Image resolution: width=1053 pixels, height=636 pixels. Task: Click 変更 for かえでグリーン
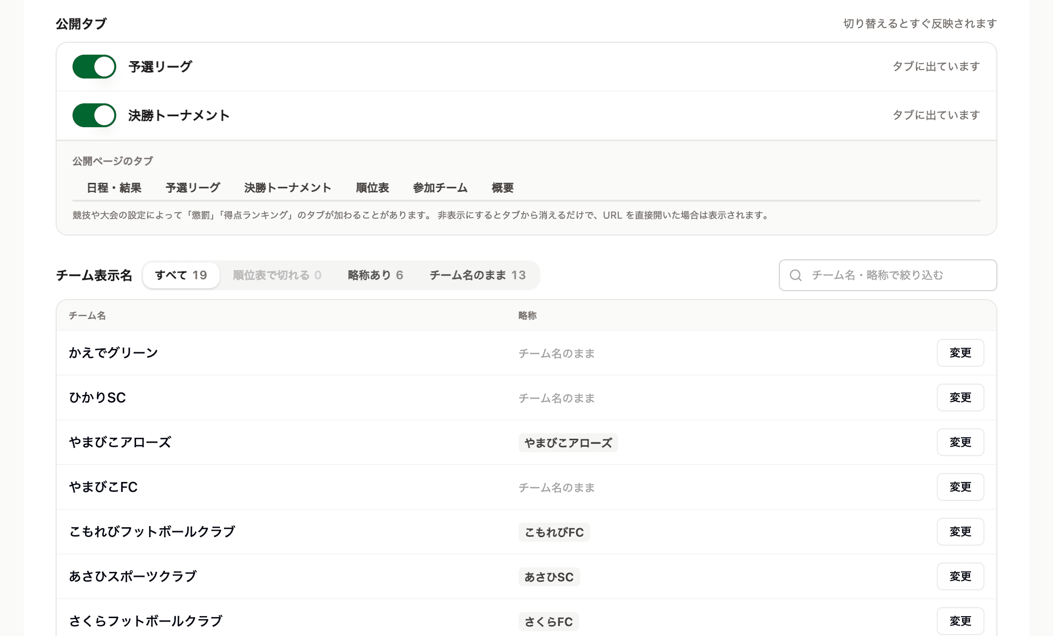961,353
